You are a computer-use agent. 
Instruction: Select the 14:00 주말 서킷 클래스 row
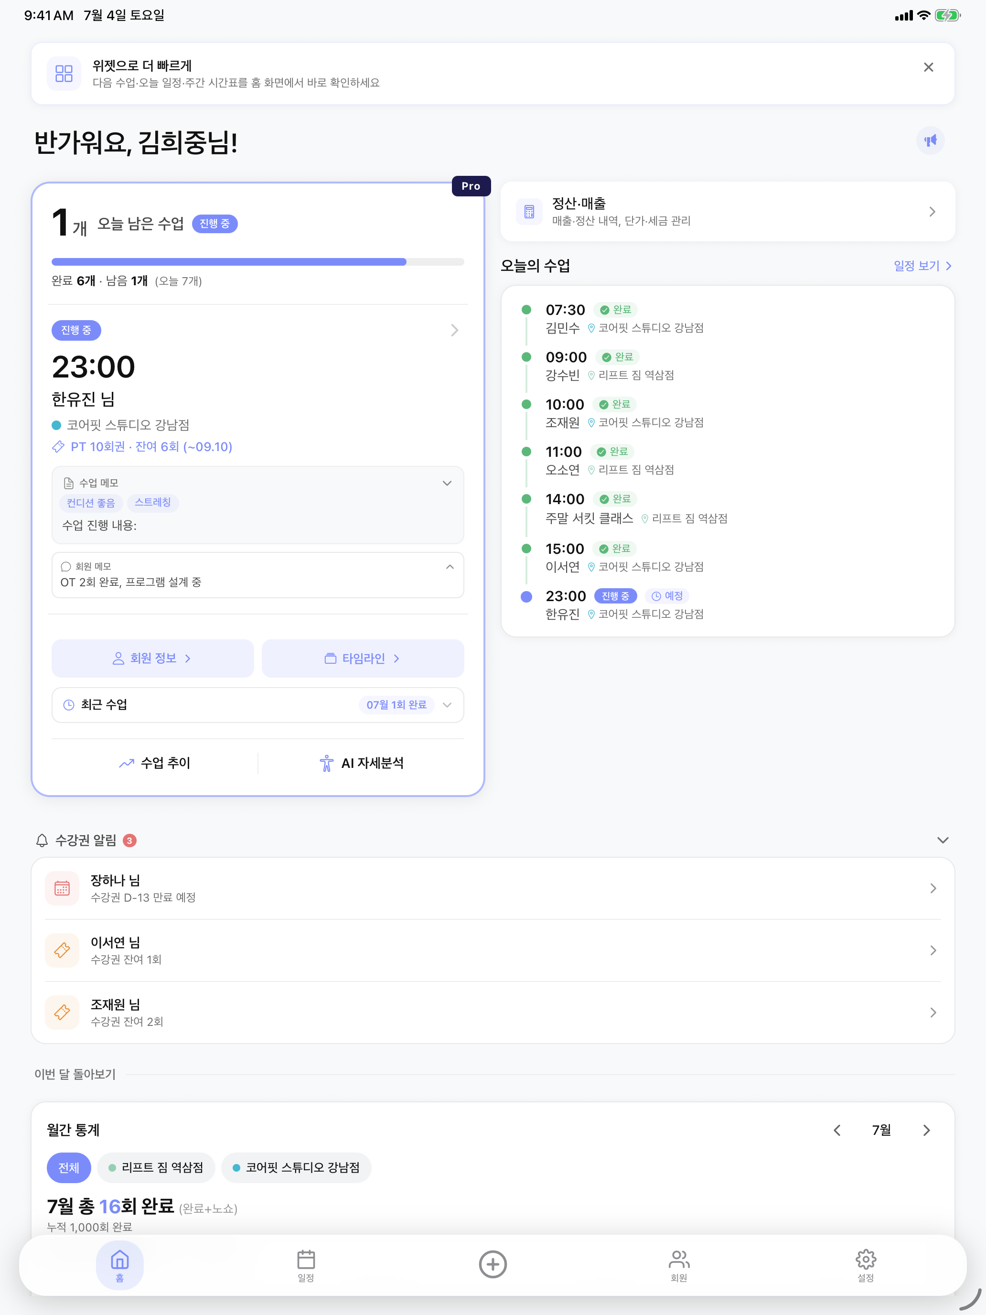click(728, 508)
